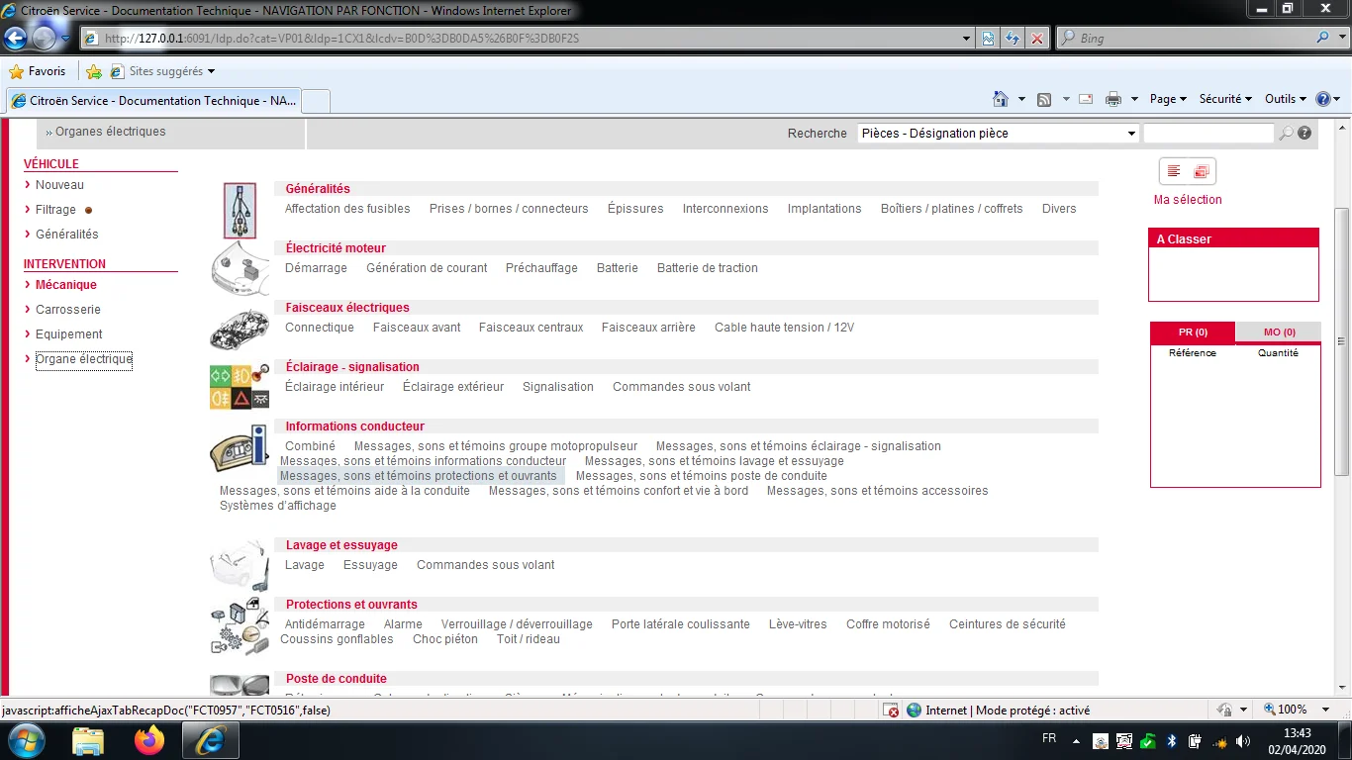Open the address bar URL history dropdown
The height and width of the screenshot is (760, 1352).
[967, 39]
